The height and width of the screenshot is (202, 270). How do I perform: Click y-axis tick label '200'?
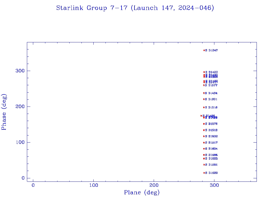click(x=20, y=107)
